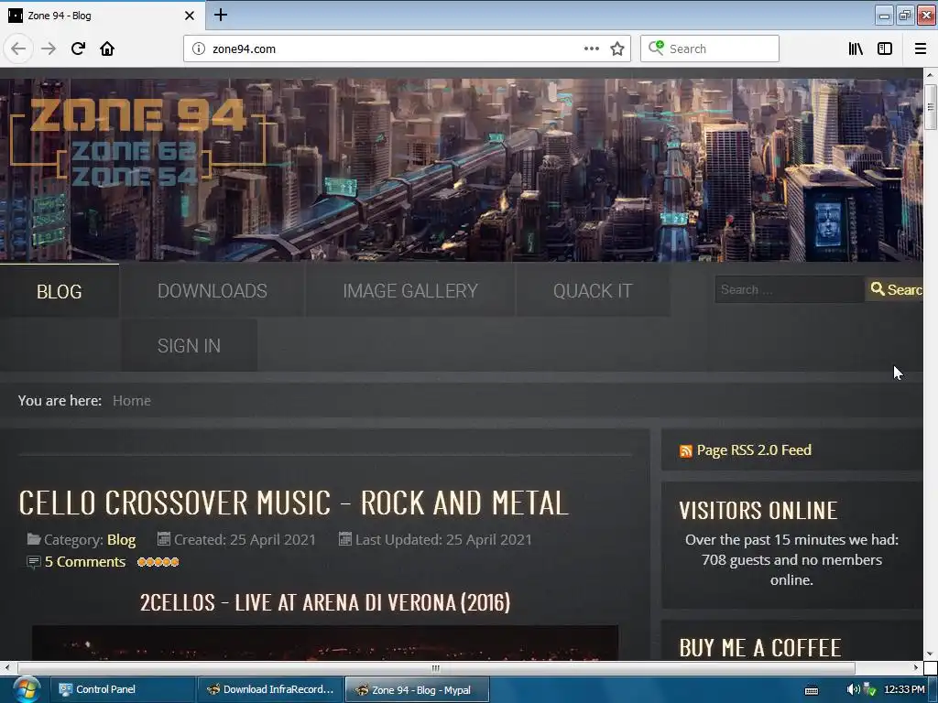The image size is (938, 703).
Task: Click the horizontal scrollbar thumb
Action: [435, 667]
